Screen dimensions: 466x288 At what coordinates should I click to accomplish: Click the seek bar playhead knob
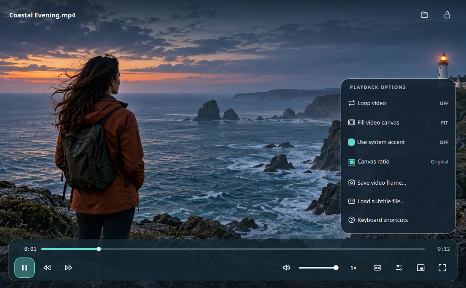[99, 249]
